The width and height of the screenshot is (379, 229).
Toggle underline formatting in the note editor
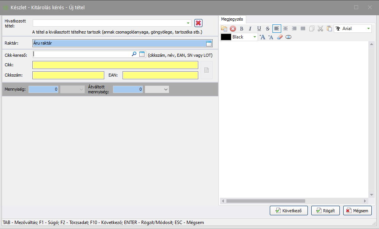tap(259, 29)
